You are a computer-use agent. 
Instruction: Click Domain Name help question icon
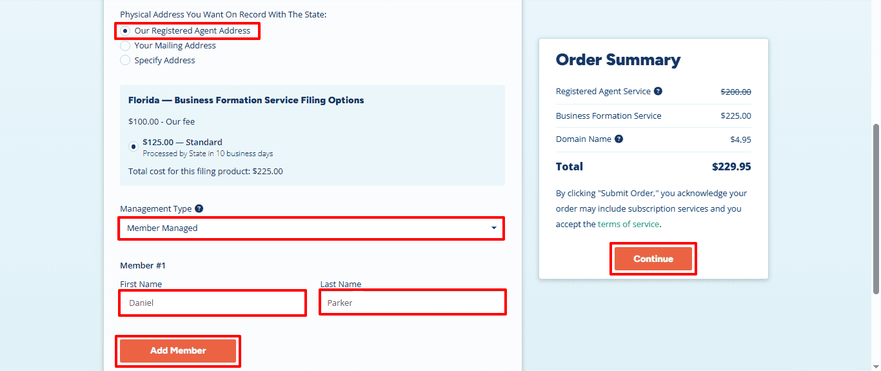pyautogui.click(x=619, y=139)
